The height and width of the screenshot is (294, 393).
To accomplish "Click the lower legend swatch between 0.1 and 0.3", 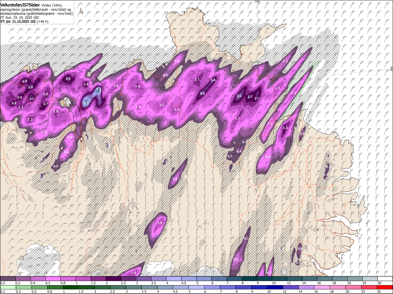I will [8, 287].
